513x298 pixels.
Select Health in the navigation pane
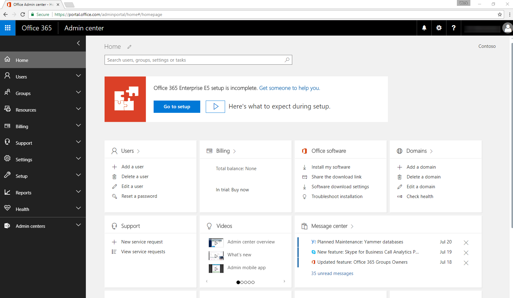point(43,209)
